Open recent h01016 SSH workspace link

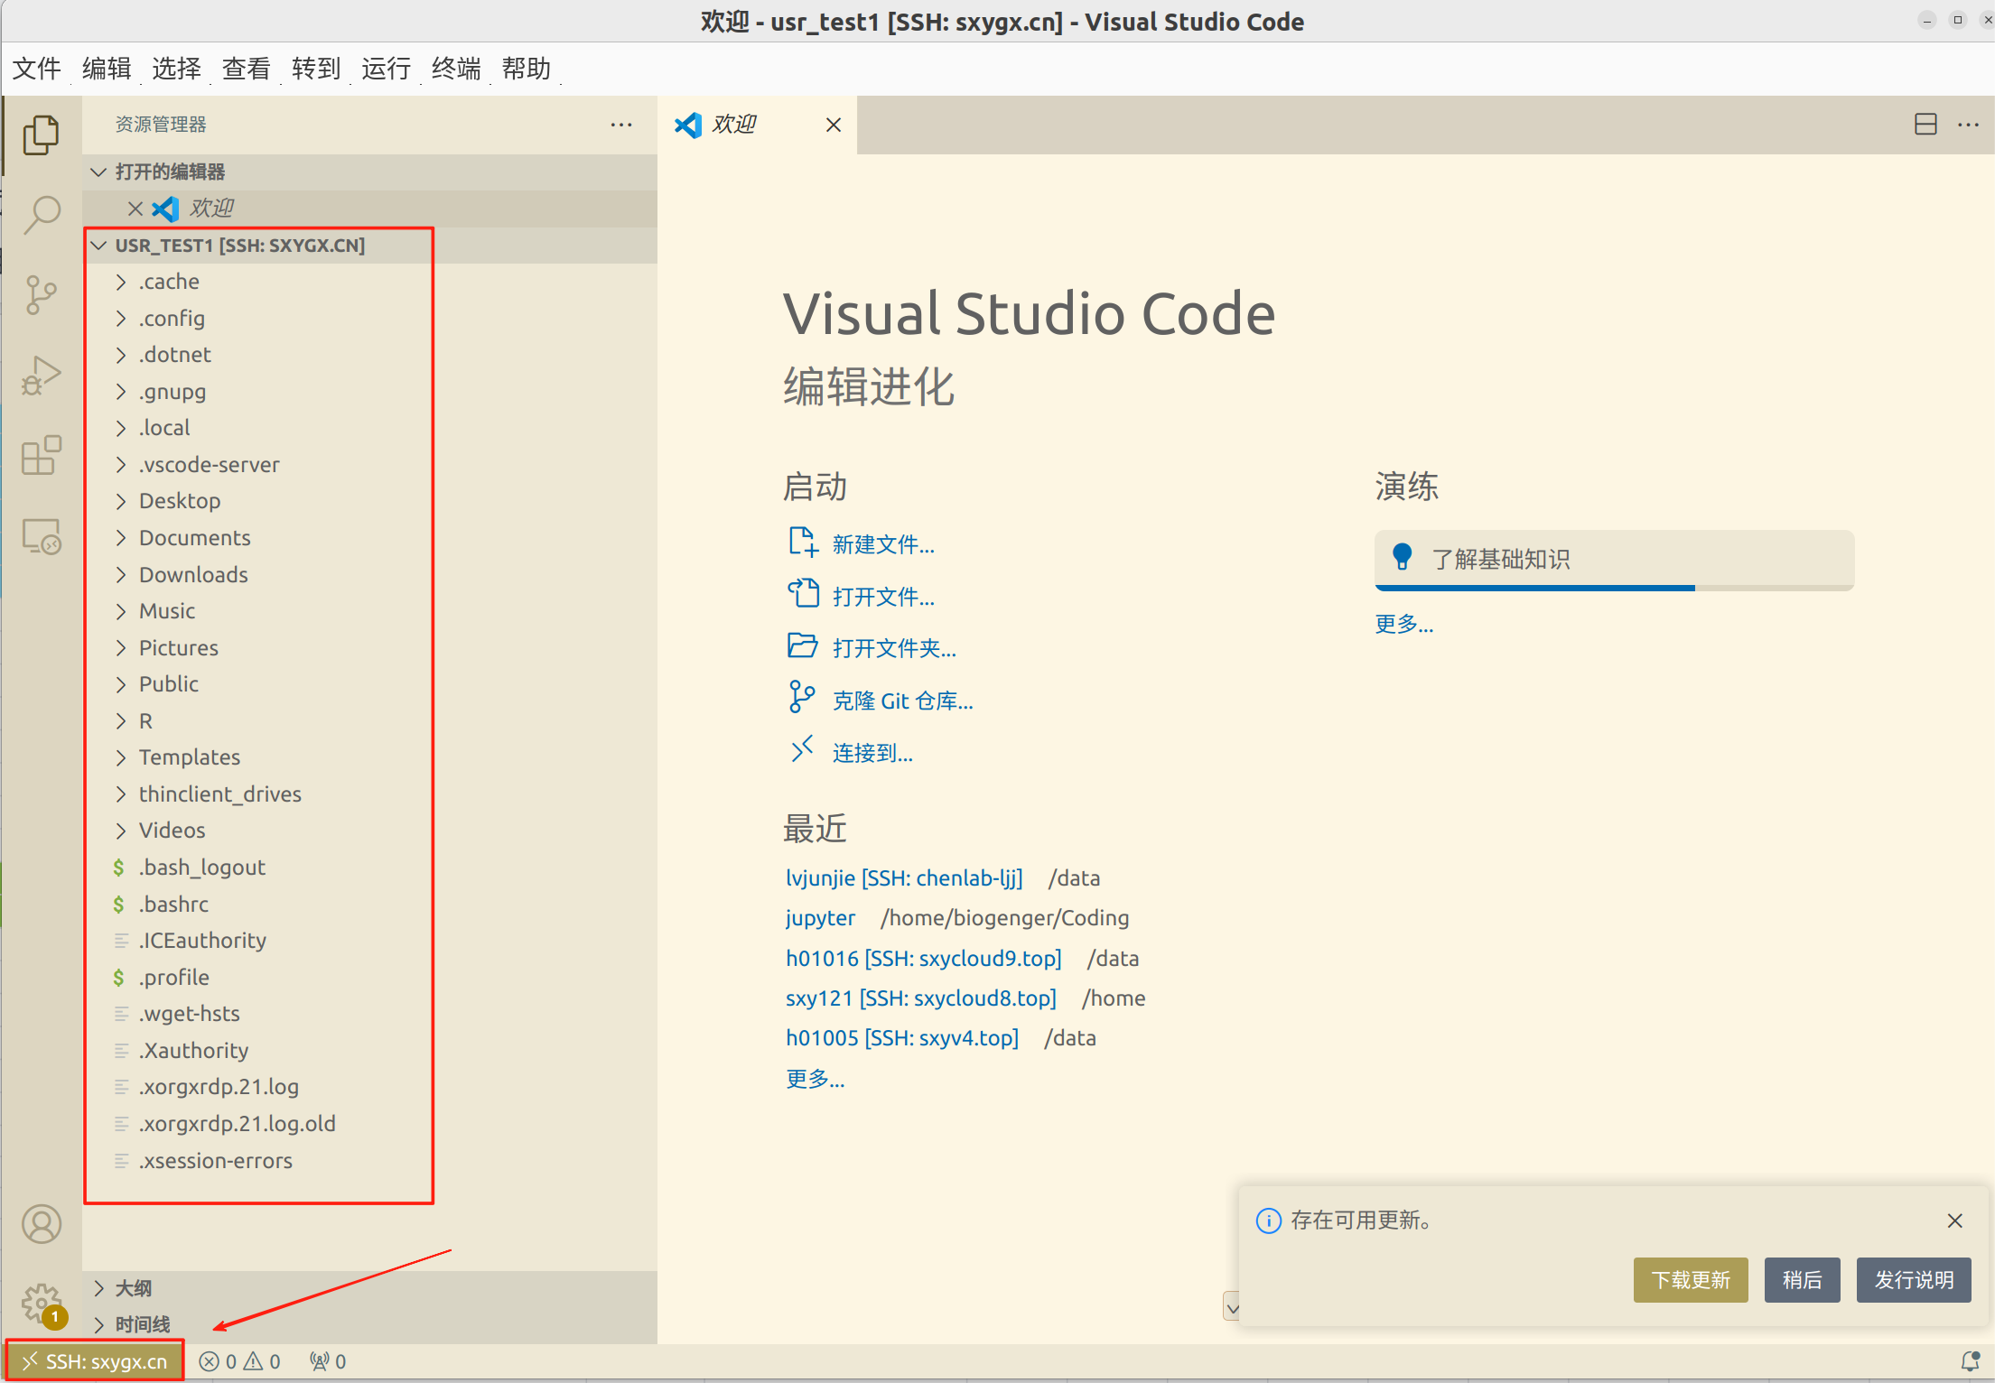[923, 958]
